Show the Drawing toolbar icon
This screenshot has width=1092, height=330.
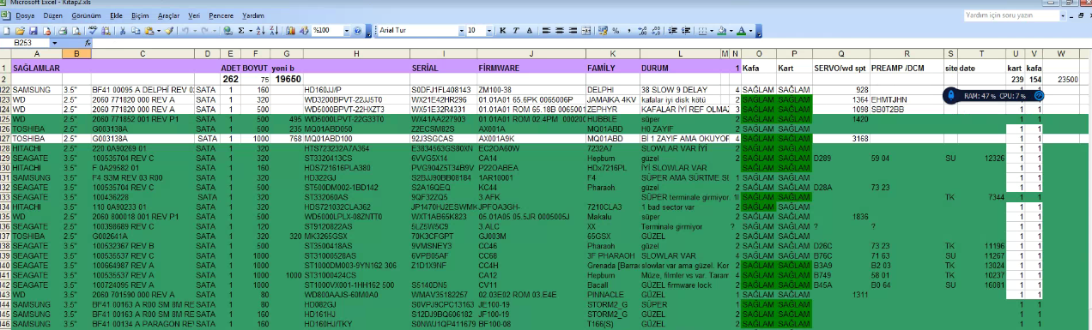coord(304,30)
